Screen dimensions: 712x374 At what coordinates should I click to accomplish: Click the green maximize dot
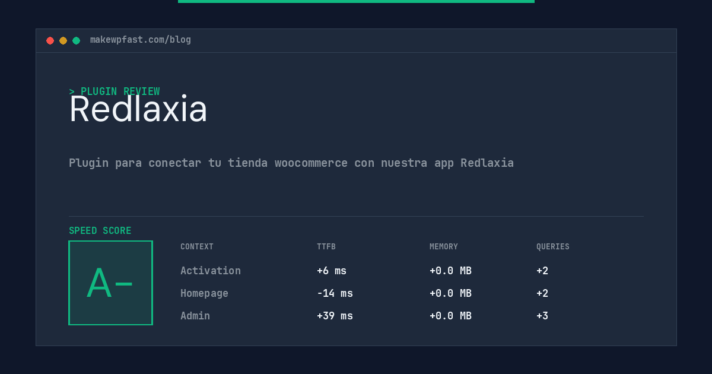tap(76, 40)
